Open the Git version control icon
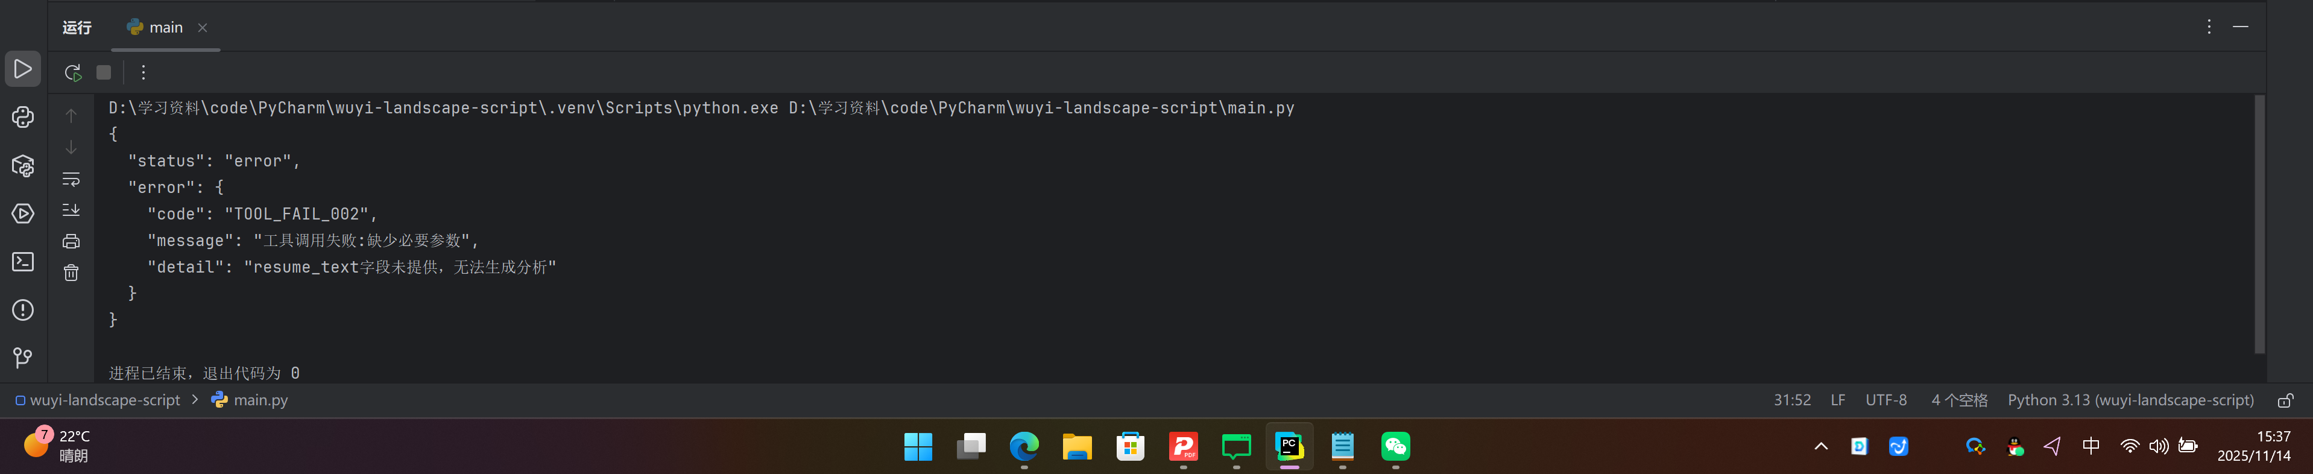Screen dimensions: 2313x474 22,358
